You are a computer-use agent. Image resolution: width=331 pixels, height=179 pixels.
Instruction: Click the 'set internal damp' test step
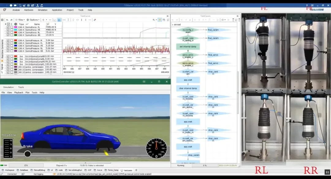[x=188, y=47]
